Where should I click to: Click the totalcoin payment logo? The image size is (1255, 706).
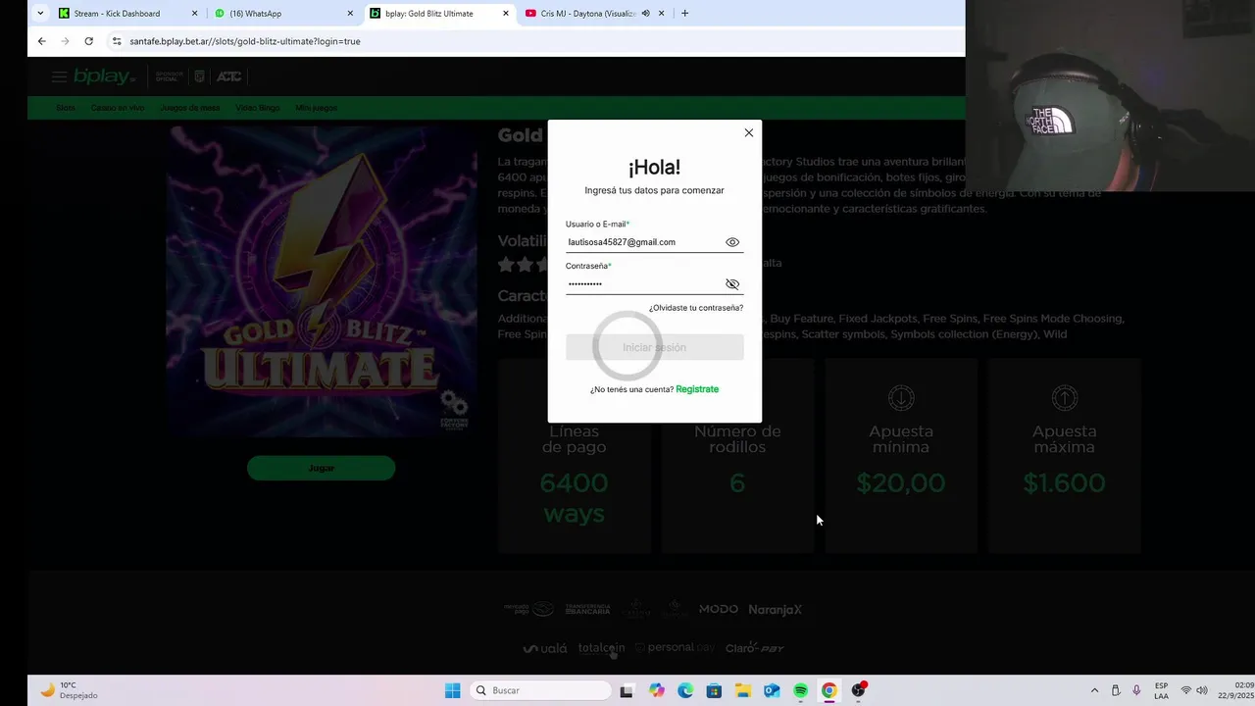tap(601, 648)
